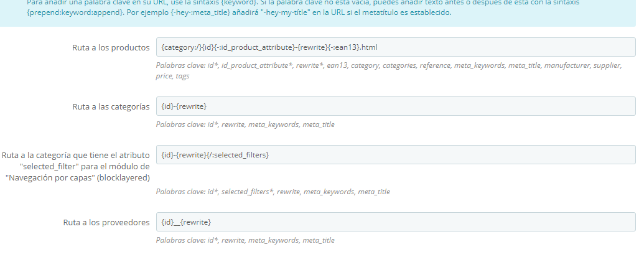Click the "Ruta a los proveedores" input field
This screenshot has height=257, width=639.
point(396,222)
